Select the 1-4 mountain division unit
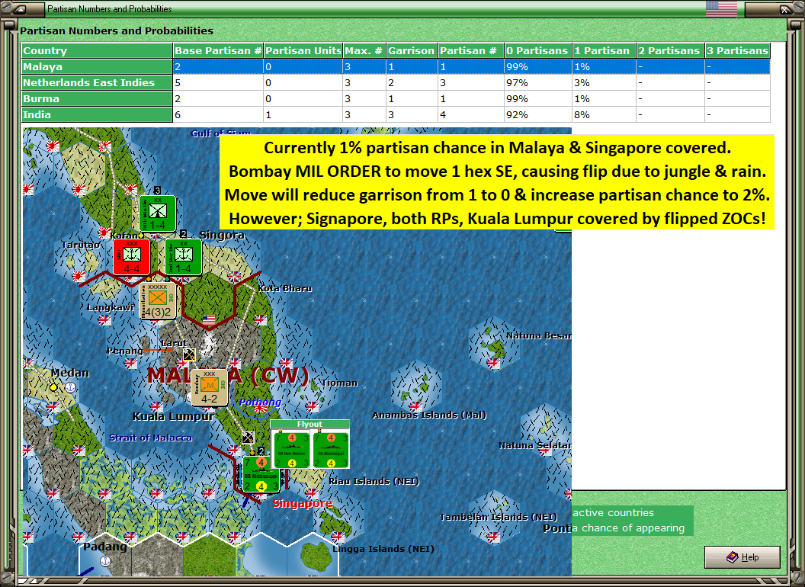 tap(158, 213)
